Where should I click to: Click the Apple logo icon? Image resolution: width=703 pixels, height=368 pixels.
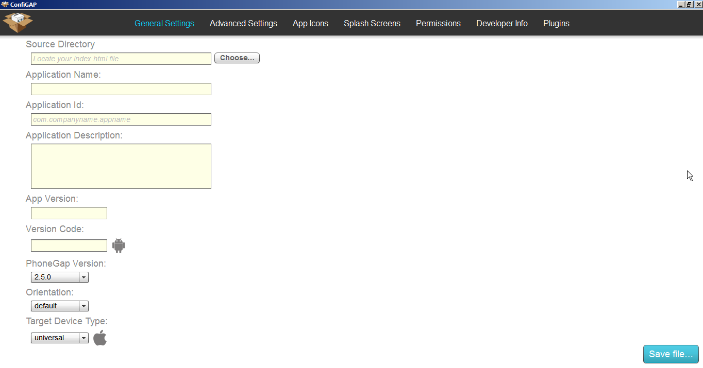click(100, 338)
